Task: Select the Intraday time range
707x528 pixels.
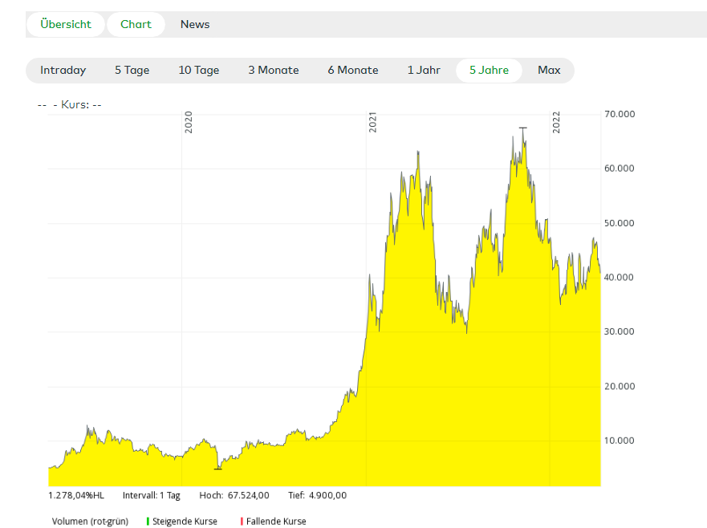Action: tap(63, 71)
